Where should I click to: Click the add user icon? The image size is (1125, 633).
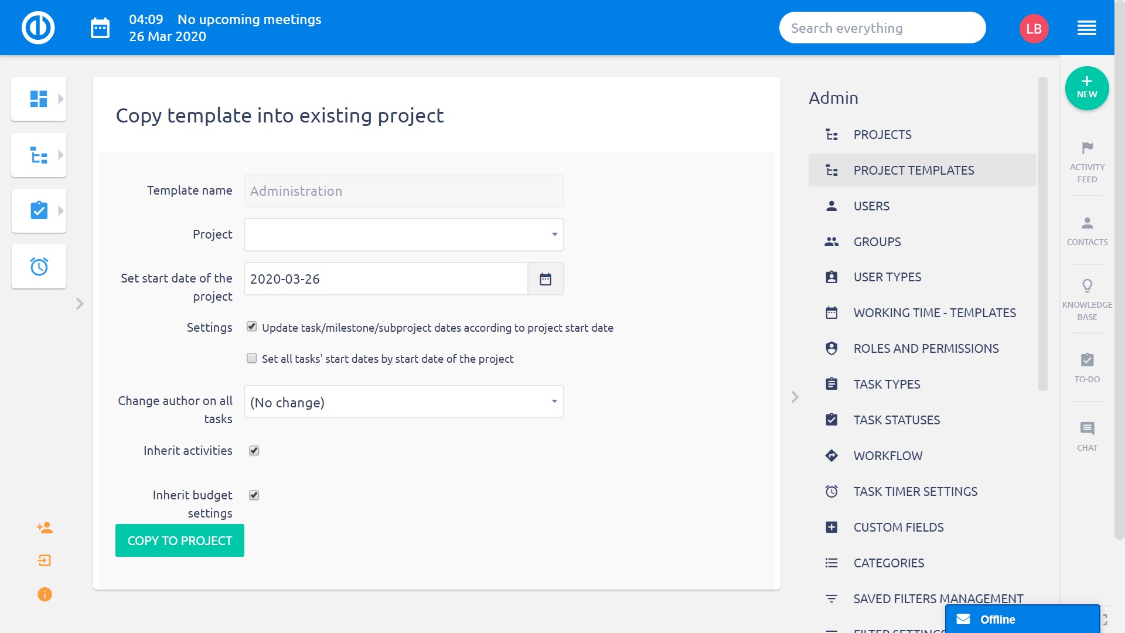pyautogui.click(x=45, y=527)
